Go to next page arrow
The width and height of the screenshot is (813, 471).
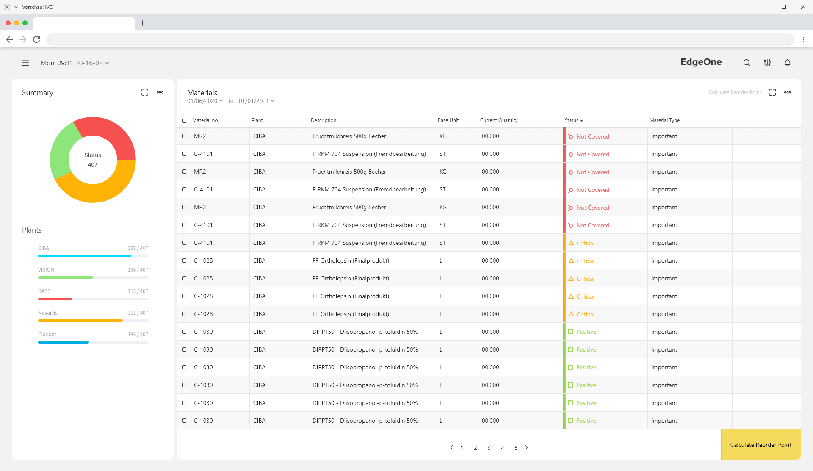click(526, 447)
